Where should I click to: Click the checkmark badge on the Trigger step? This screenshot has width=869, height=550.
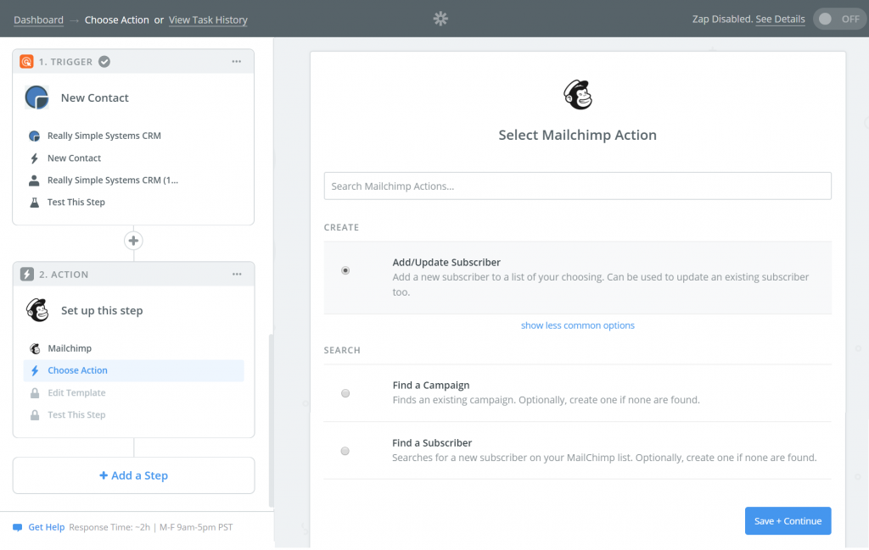pos(104,61)
